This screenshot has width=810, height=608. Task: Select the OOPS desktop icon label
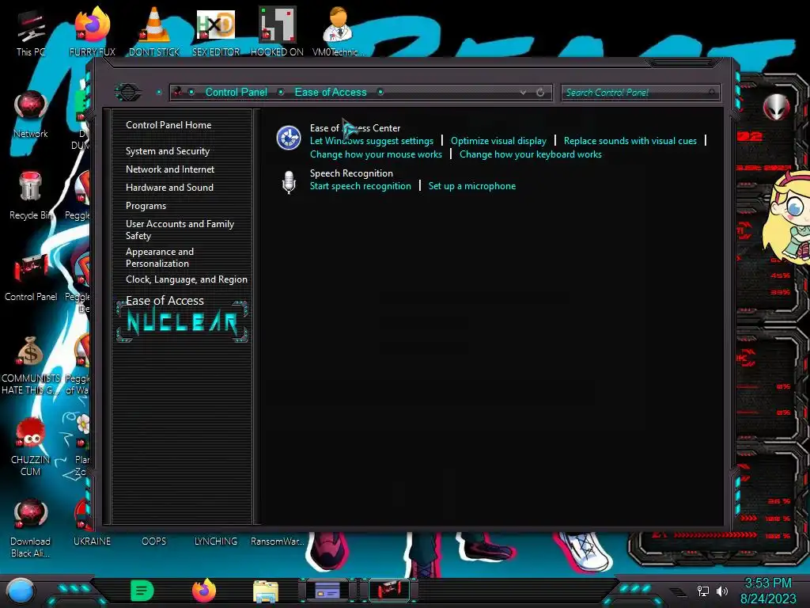pyautogui.click(x=154, y=541)
